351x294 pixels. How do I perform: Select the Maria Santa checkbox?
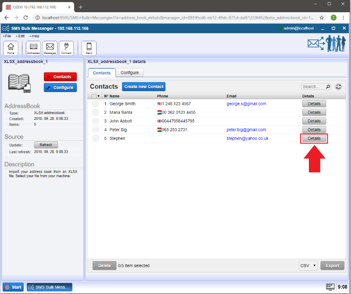95,112
